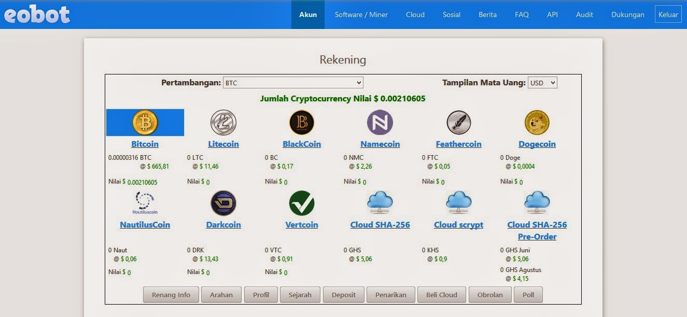Open the Software / Miner menu
Image resolution: width=687 pixels, height=317 pixels.
pos(361,14)
